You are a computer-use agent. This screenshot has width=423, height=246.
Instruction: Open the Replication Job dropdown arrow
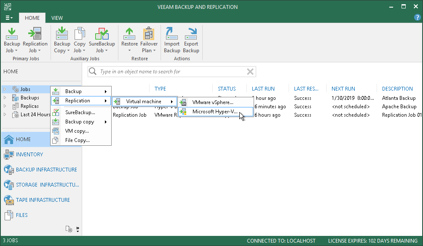point(39,51)
